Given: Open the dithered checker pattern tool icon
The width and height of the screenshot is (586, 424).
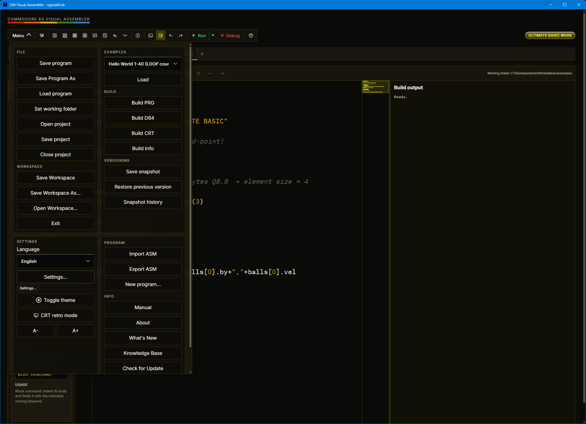Looking at the screenshot, I should click(65, 36).
